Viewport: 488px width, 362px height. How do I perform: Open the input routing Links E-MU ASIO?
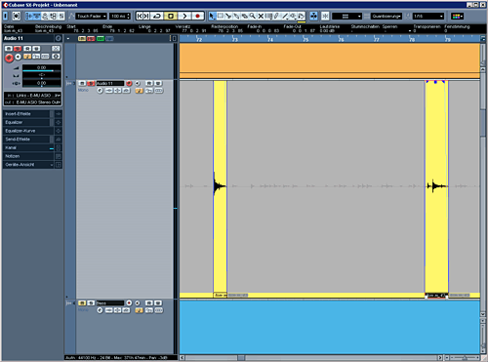(x=33, y=96)
